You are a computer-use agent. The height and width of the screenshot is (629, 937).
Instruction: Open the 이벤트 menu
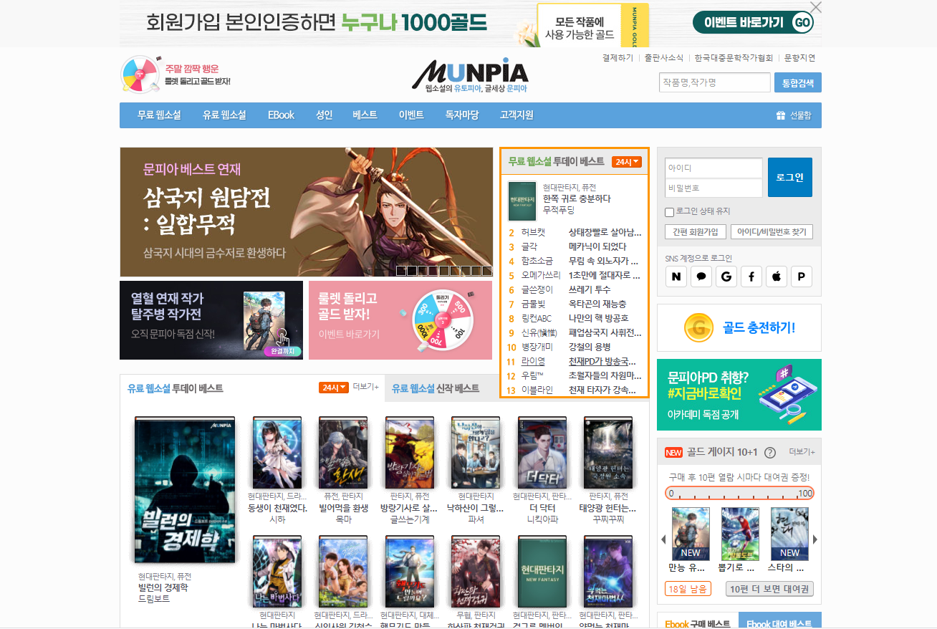click(x=411, y=115)
